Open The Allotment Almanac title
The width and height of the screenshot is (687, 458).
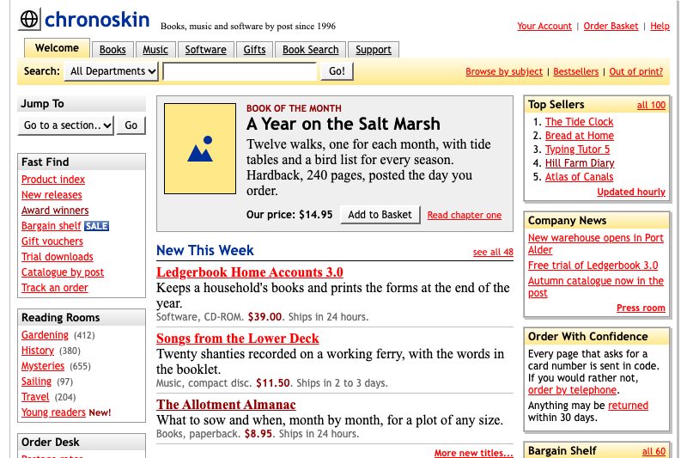pos(226,405)
